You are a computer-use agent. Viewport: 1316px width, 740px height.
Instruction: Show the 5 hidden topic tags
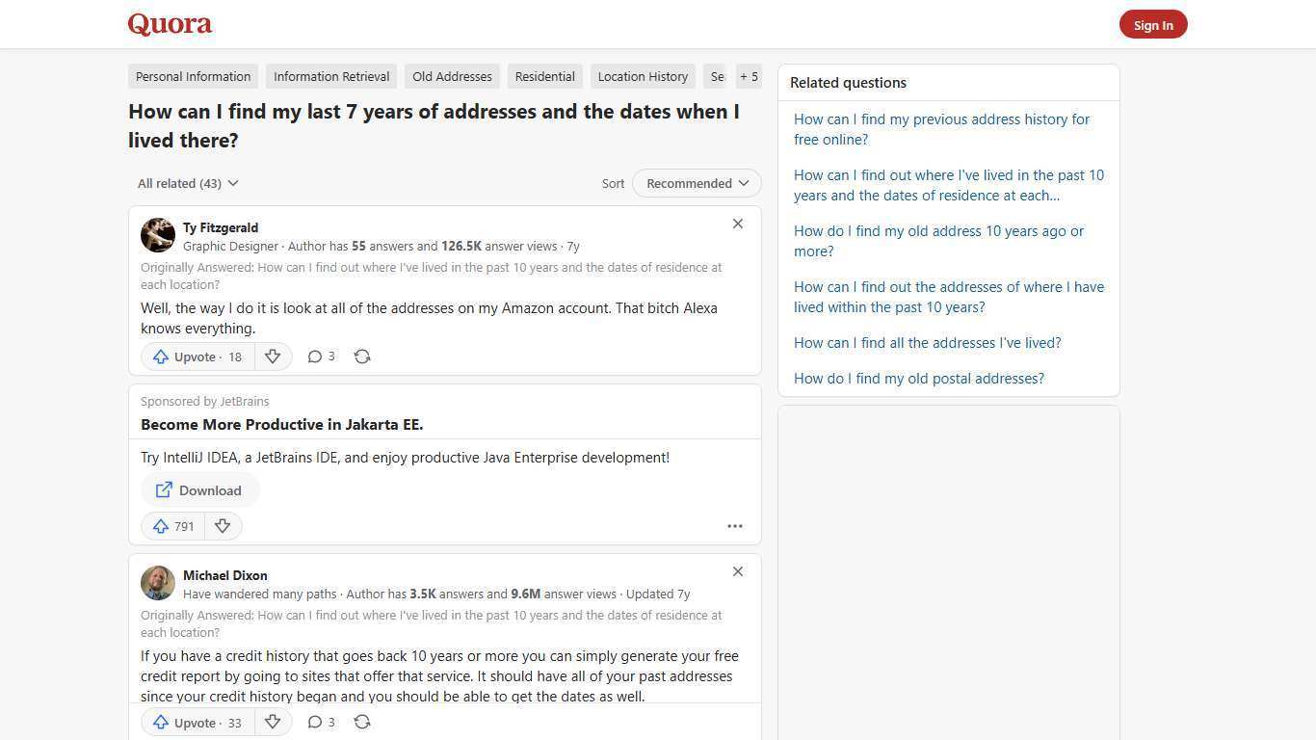[749, 76]
